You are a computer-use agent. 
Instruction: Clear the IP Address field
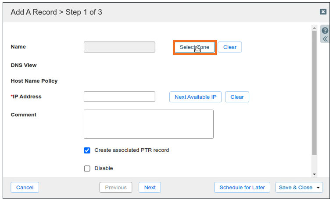click(237, 97)
